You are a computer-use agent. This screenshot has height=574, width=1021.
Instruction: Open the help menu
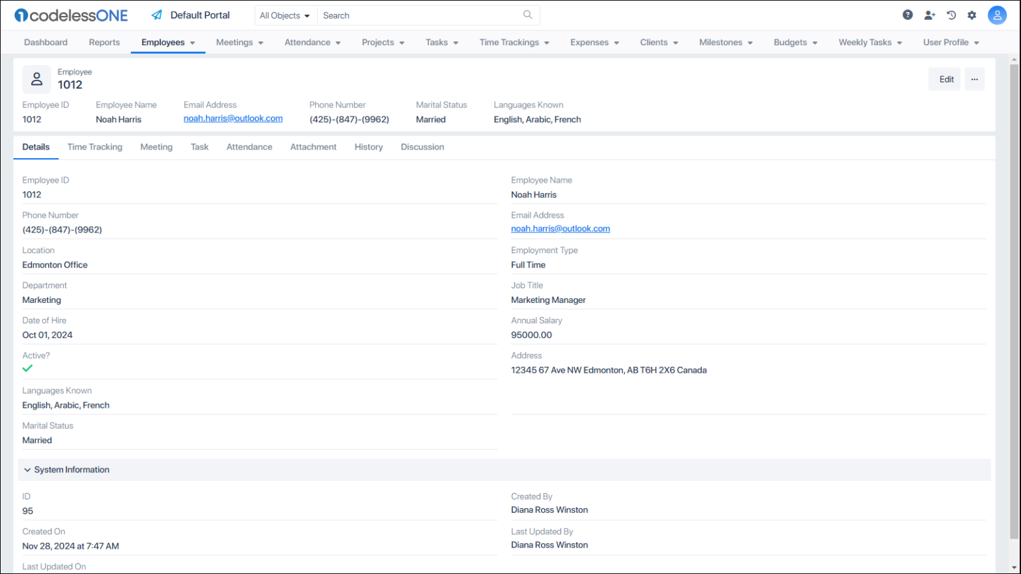tap(907, 14)
